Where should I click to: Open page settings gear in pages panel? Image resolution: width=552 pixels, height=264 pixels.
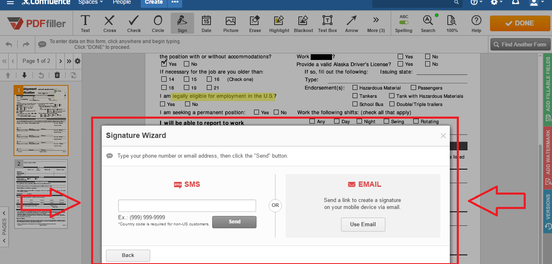(77, 61)
